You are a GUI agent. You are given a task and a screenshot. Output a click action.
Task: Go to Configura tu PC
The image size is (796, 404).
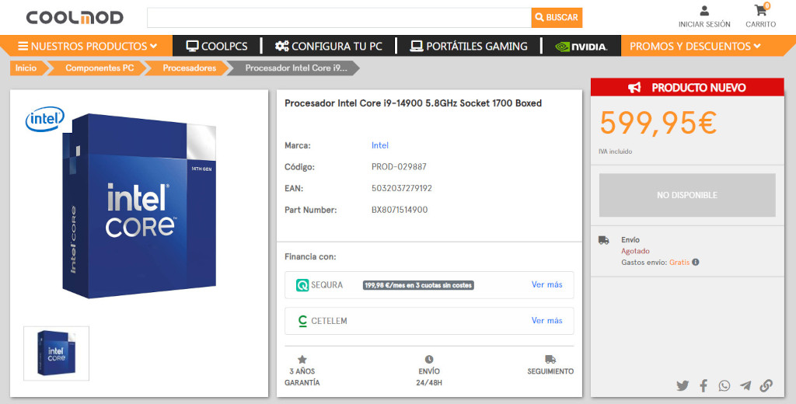pyautogui.click(x=328, y=46)
